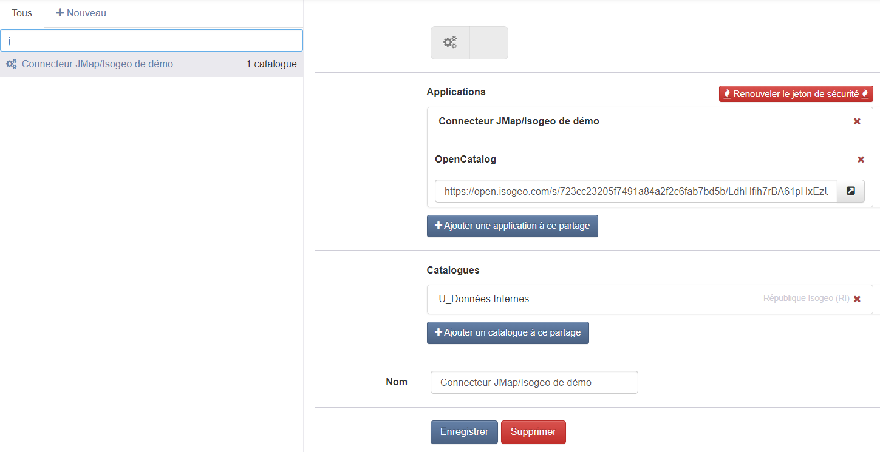Add a catalogue to this share
The image size is (880, 452).
508,332
